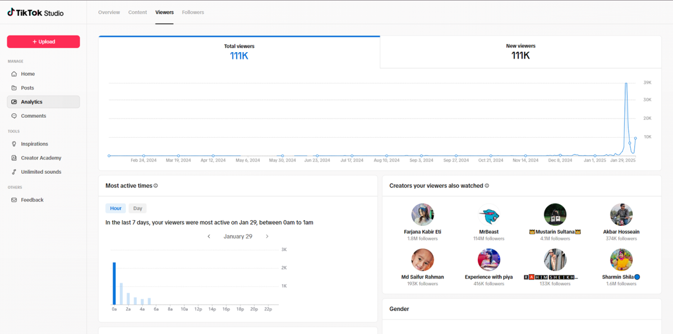Screen dimensions: 673x334
Task: Open Inspirations from the sidebar
Action: coord(43,144)
